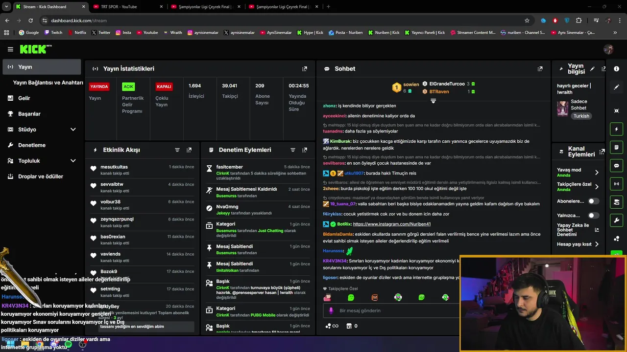Click the fasitcember timeout moderation entry
627x352 pixels.
[258, 173]
